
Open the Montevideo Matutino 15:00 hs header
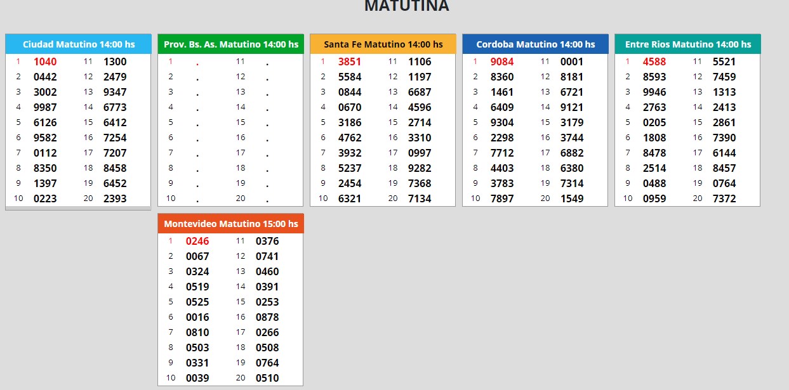coord(230,224)
